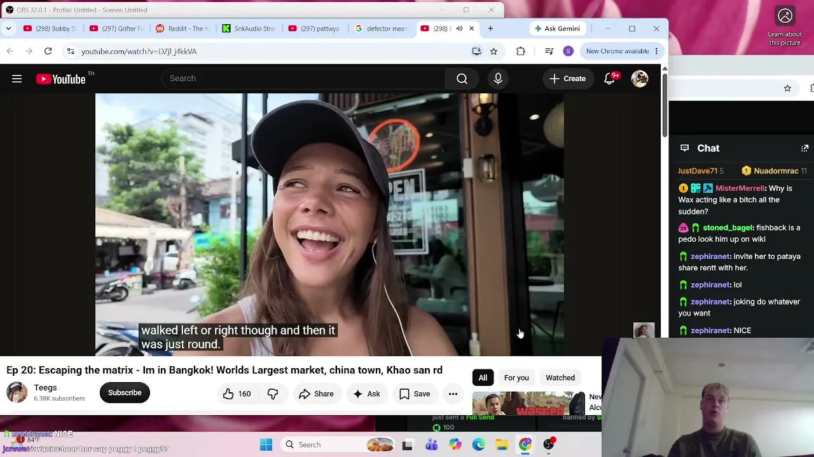
Task: Click the Chat panel heading
Action: (708, 148)
